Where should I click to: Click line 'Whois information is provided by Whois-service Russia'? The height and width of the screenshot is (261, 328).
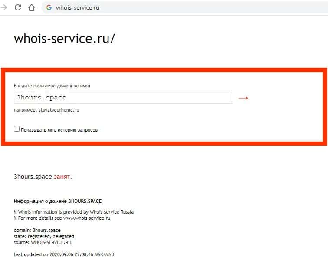coord(74,212)
